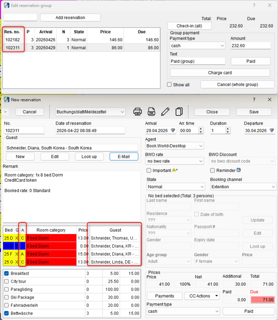Image resolution: width=278 pixels, height=320 pixels.
Task: Open the CC Actions menu
Action: (x=202, y=296)
